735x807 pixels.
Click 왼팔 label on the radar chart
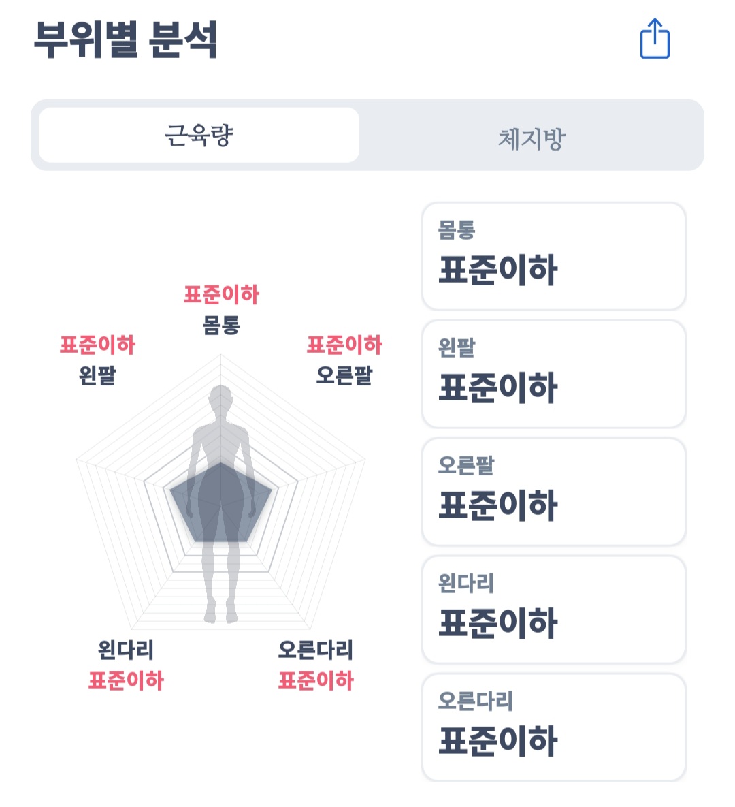coord(97,375)
